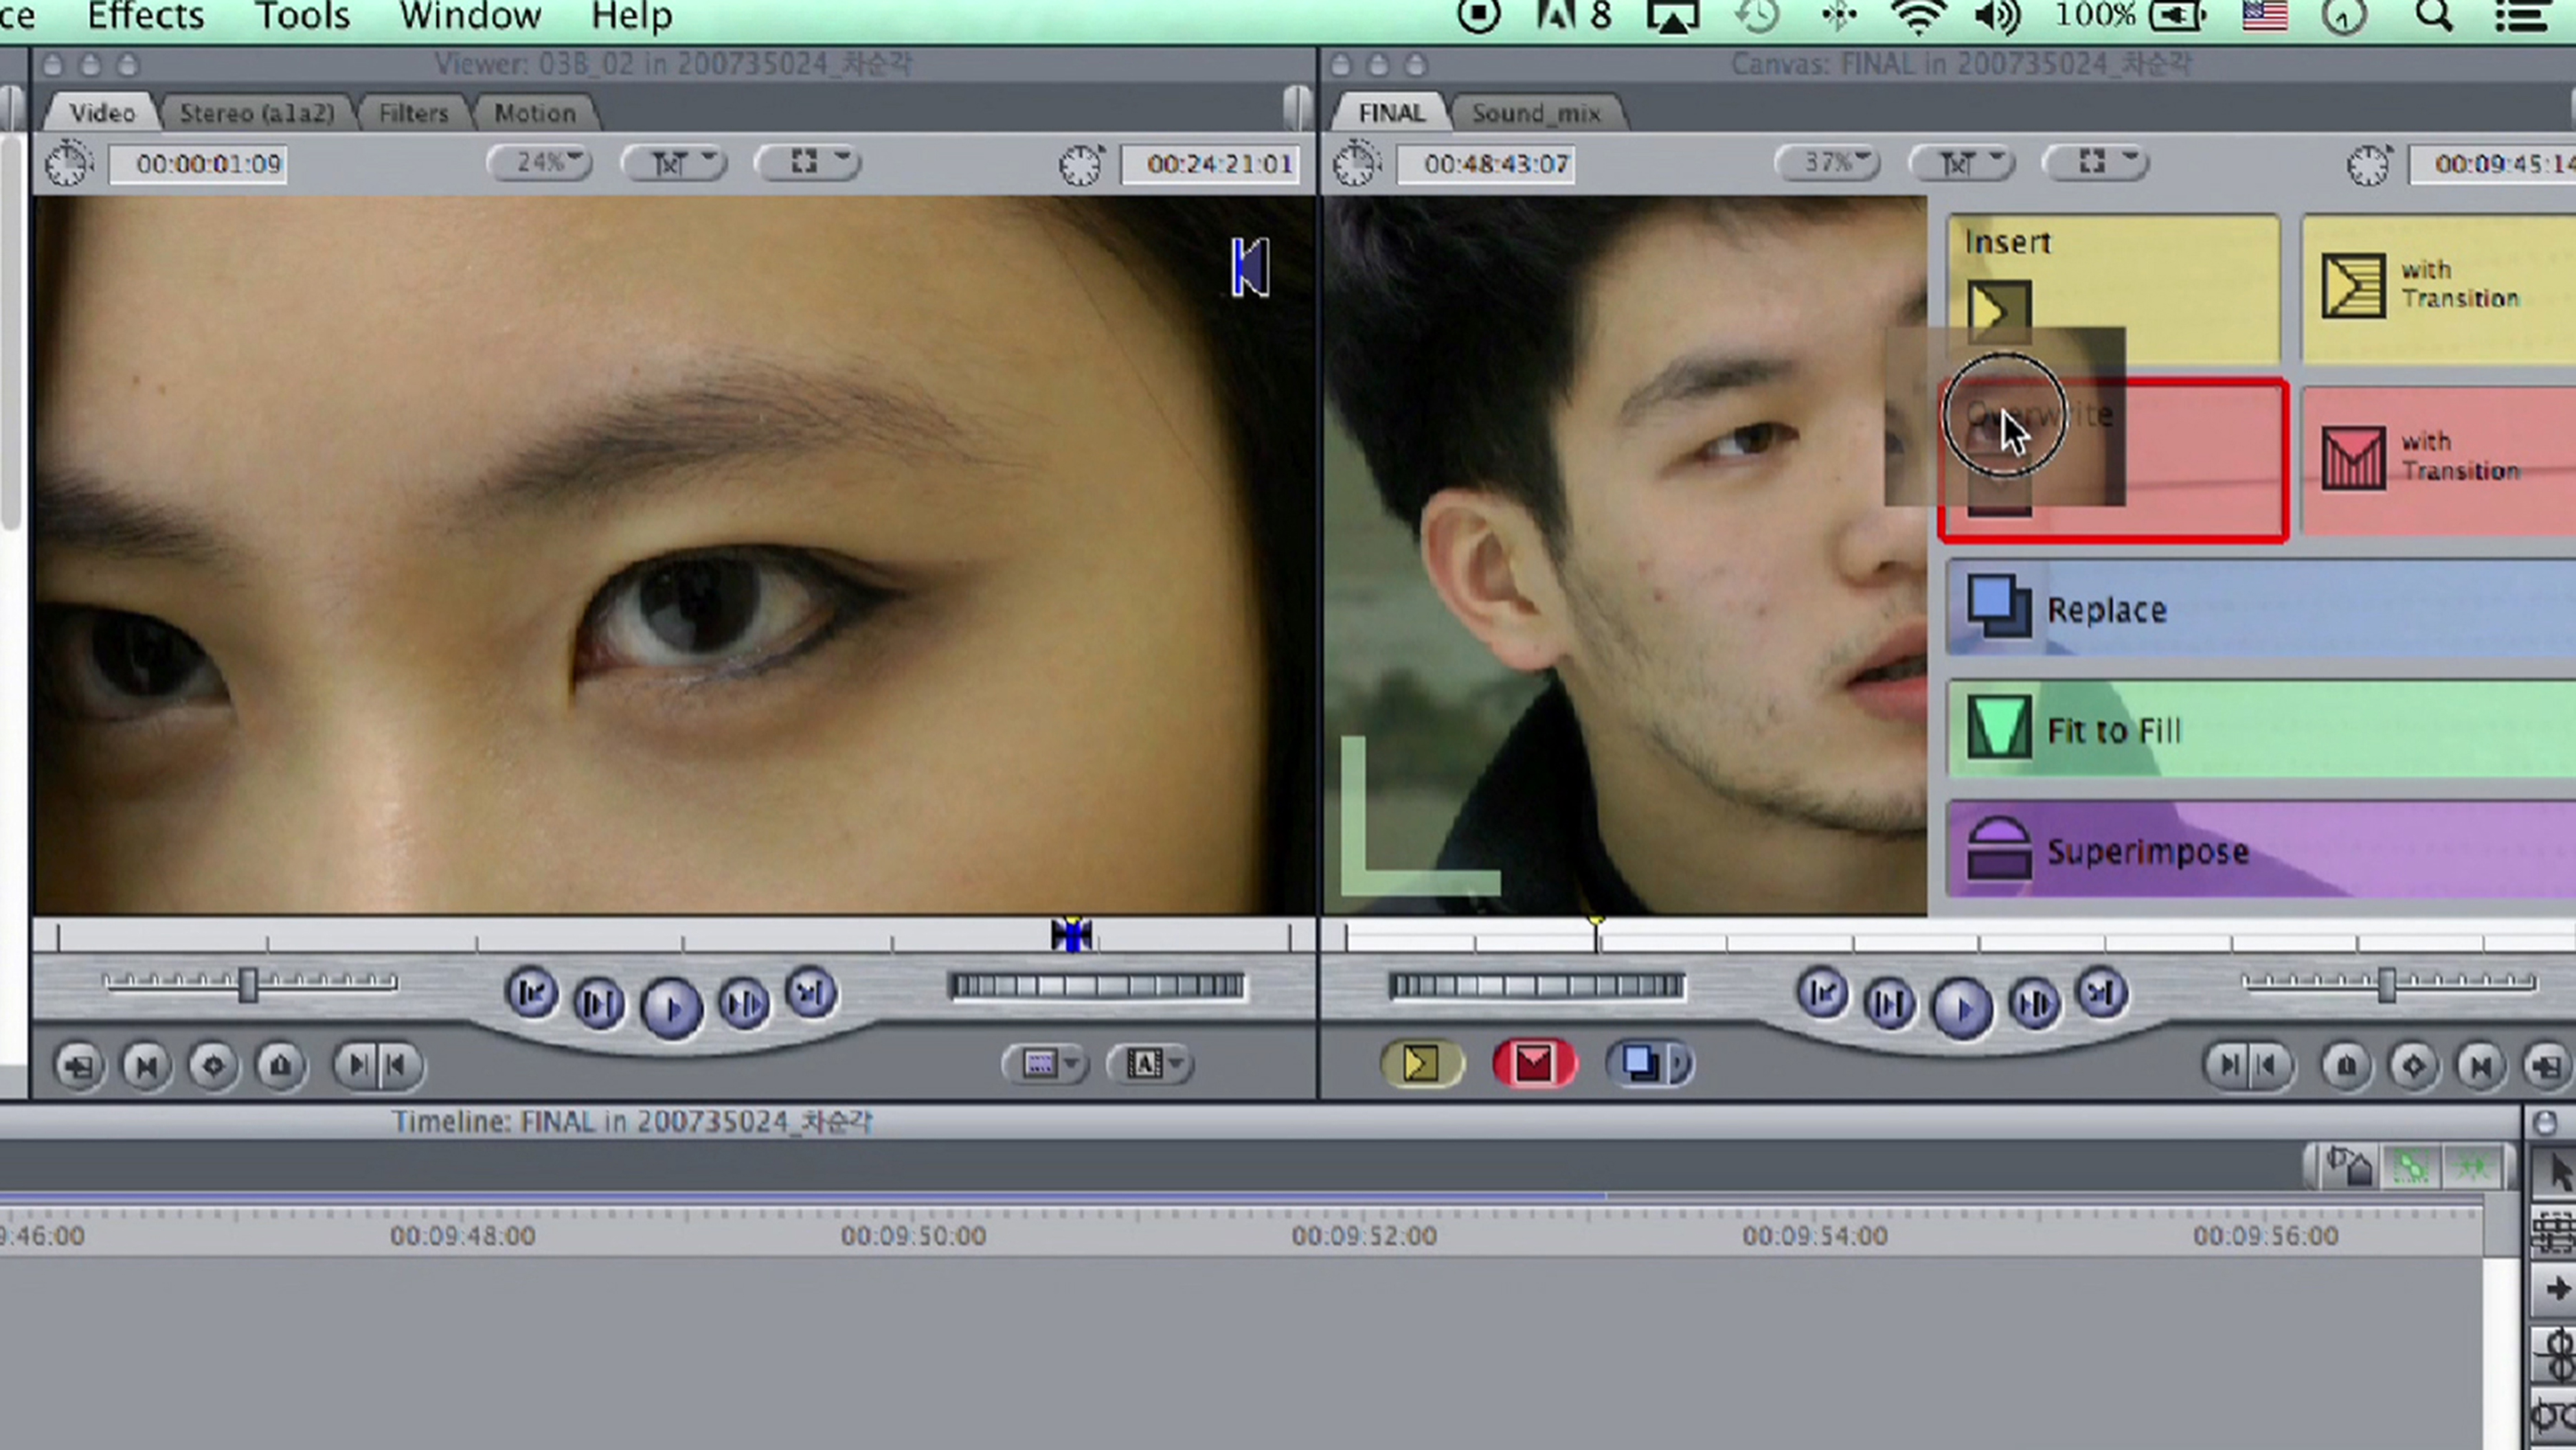2576x1450 pixels.
Task: Open Viewer zoom dropdown showing 24%
Action: 540,162
